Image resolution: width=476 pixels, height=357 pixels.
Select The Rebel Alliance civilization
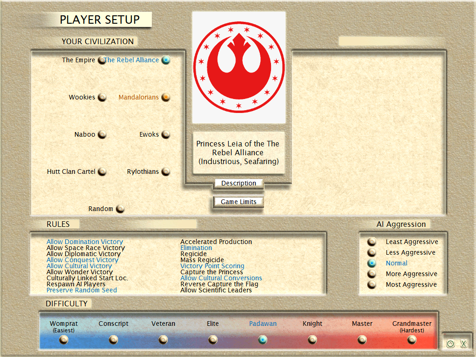tap(166, 60)
